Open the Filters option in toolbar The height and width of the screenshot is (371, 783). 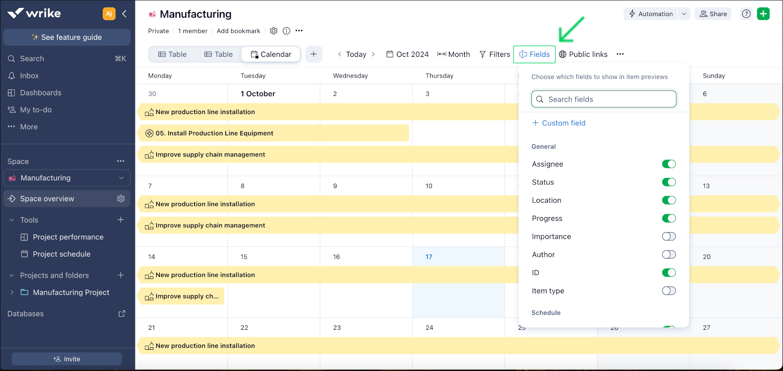coord(494,54)
